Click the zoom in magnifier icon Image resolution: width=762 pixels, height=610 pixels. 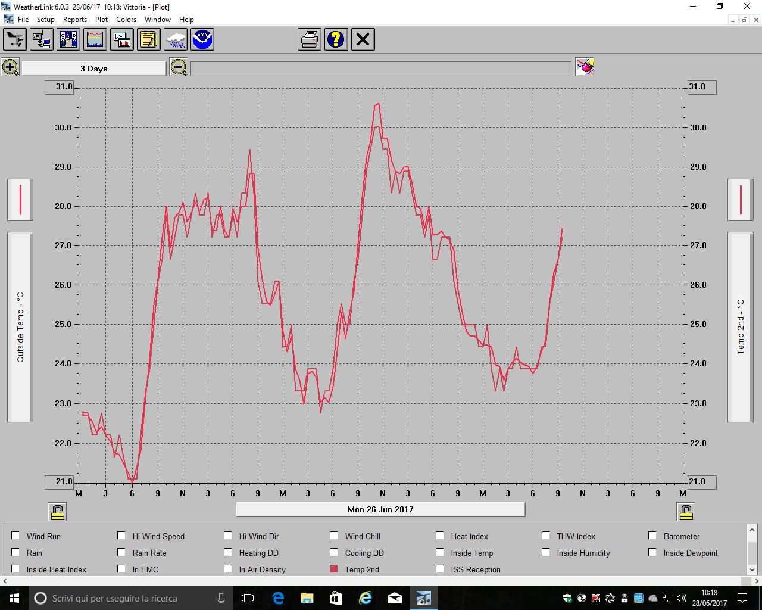point(10,67)
